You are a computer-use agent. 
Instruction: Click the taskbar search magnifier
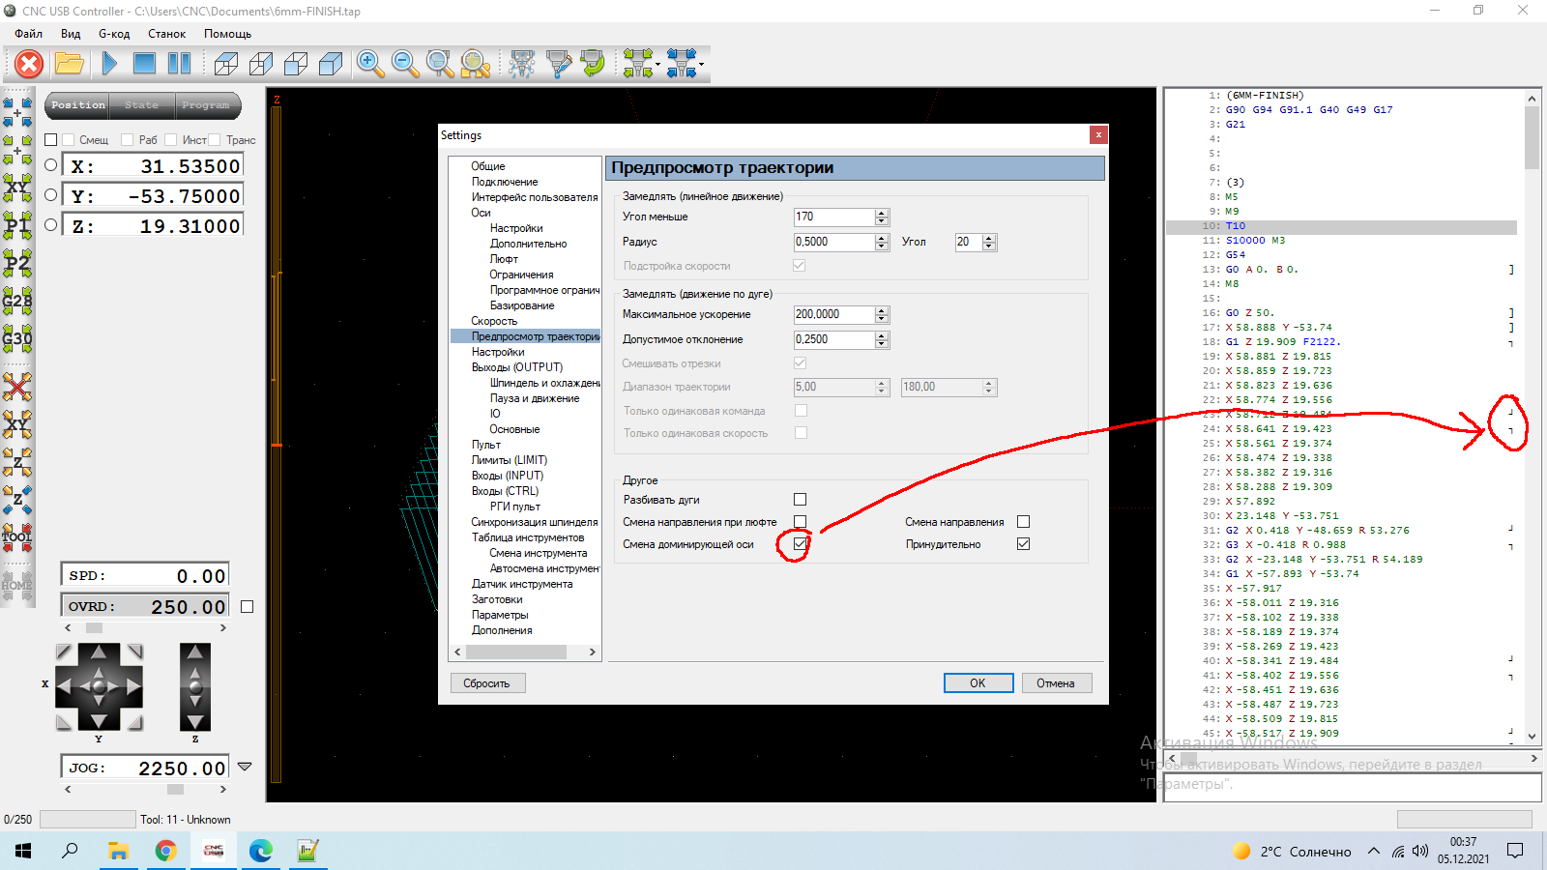[x=70, y=851]
